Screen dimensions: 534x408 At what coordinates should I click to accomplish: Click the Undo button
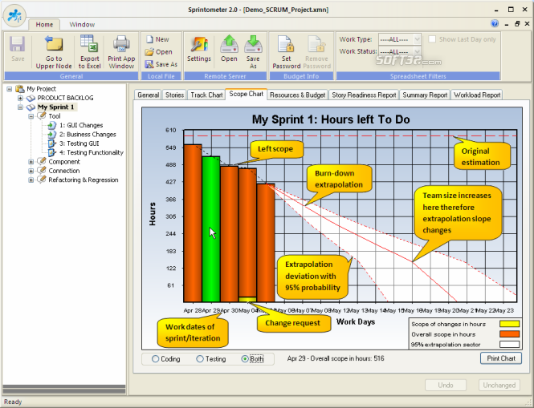click(x=446, y=386)
